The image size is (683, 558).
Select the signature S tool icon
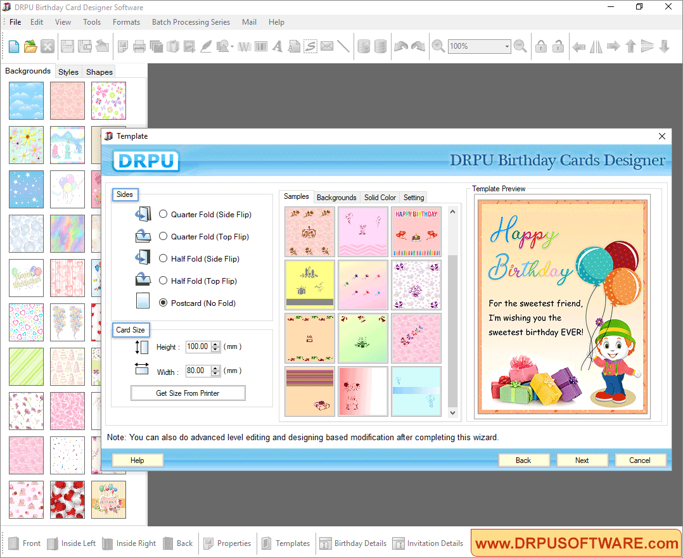[x=310, y=46]
